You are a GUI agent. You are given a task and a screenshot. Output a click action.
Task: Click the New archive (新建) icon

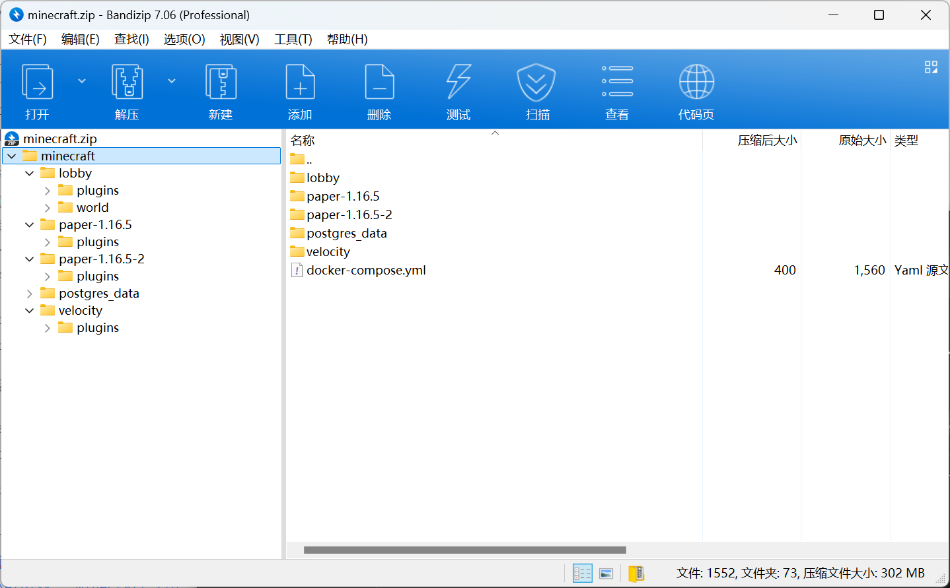point(221,82)
